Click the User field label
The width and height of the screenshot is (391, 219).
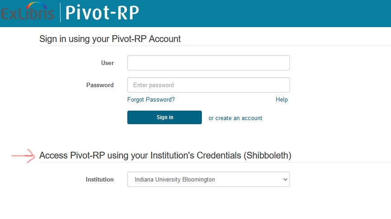click(x=107, y=63)
